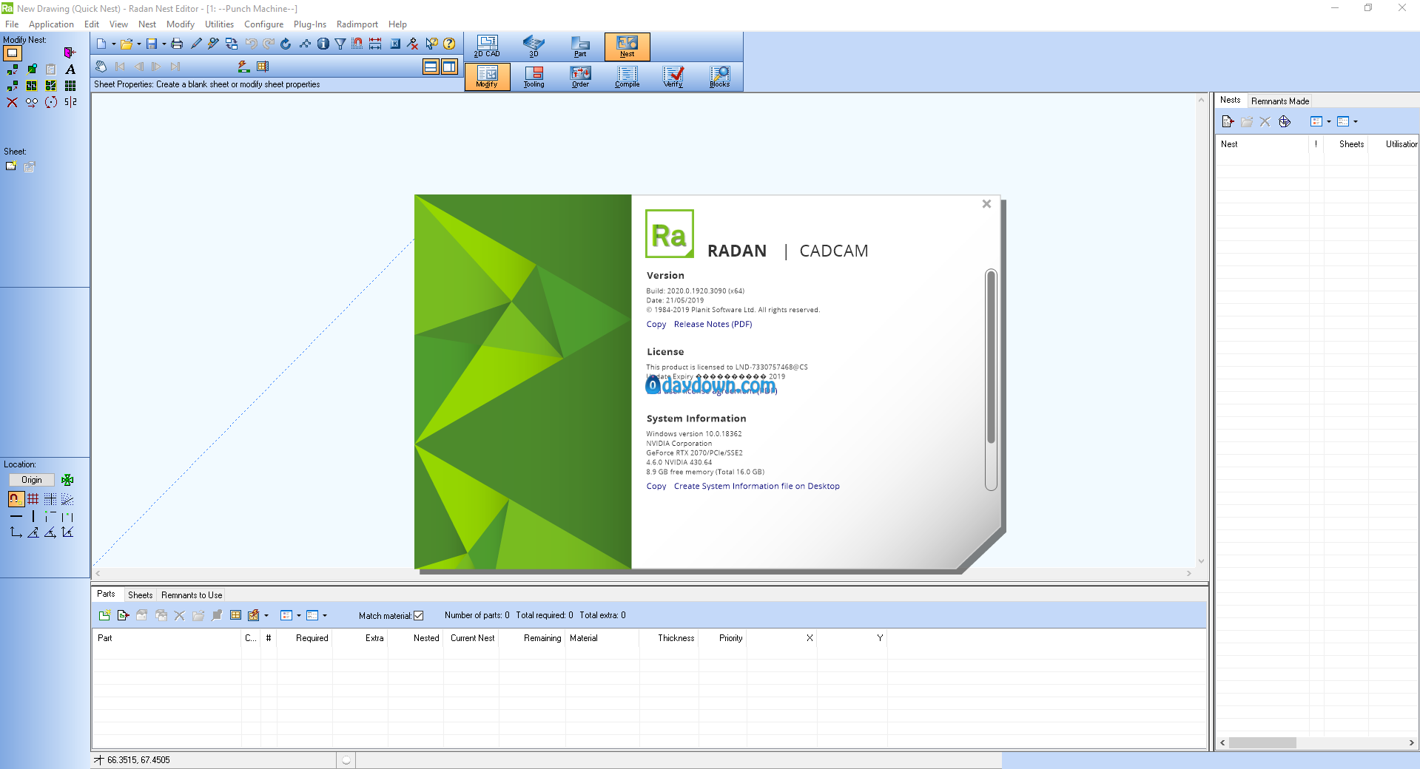
Task: Click the Origin button in Location panel
Action: (31, 480)
